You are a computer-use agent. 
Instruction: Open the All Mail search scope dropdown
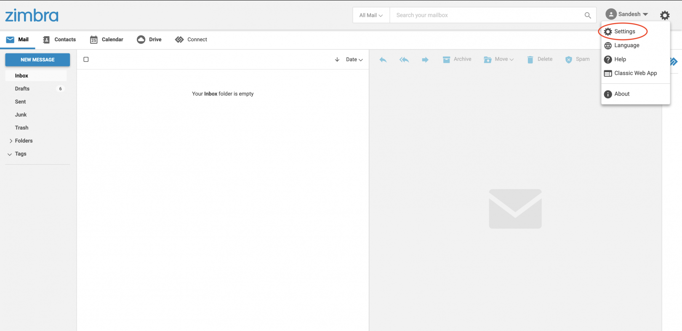371,15
